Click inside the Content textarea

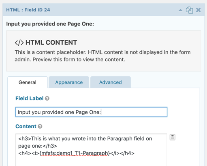click(91, 150)
